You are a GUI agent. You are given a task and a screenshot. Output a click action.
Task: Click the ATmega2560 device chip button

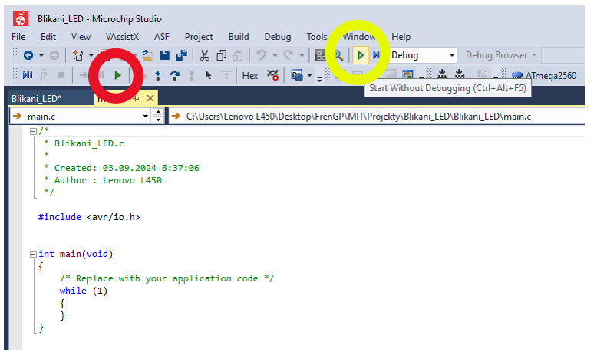(544, 76)
